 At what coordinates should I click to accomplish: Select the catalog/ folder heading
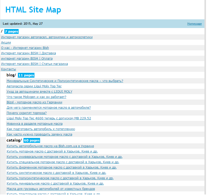[14, 141]
